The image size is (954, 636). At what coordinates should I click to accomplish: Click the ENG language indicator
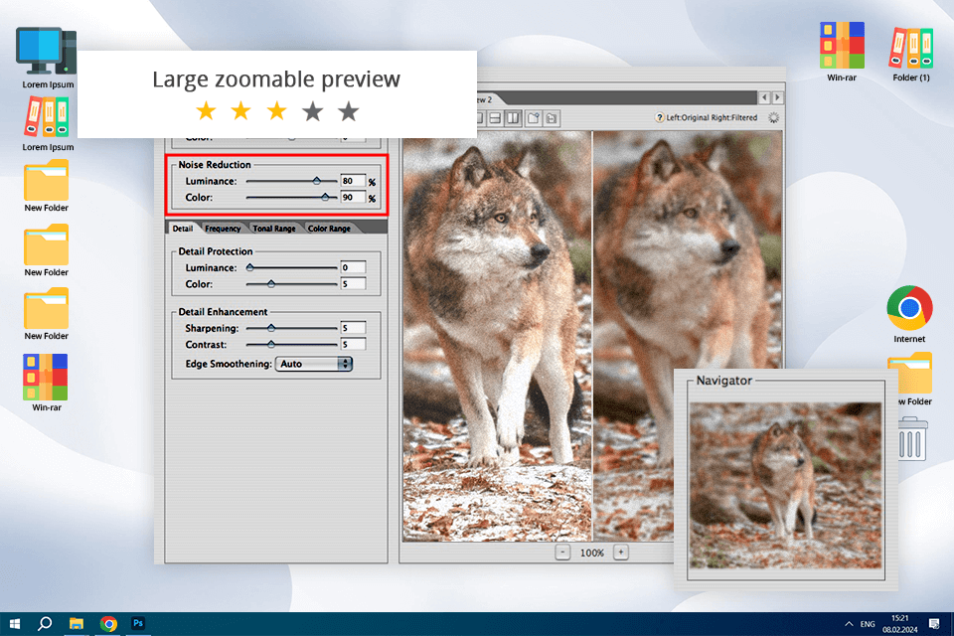click(x=868, y=624)
